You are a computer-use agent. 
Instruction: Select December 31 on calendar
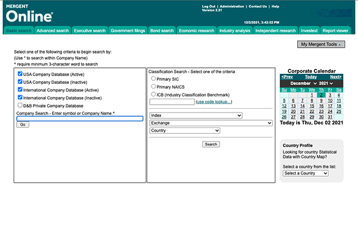pos(330,117)
